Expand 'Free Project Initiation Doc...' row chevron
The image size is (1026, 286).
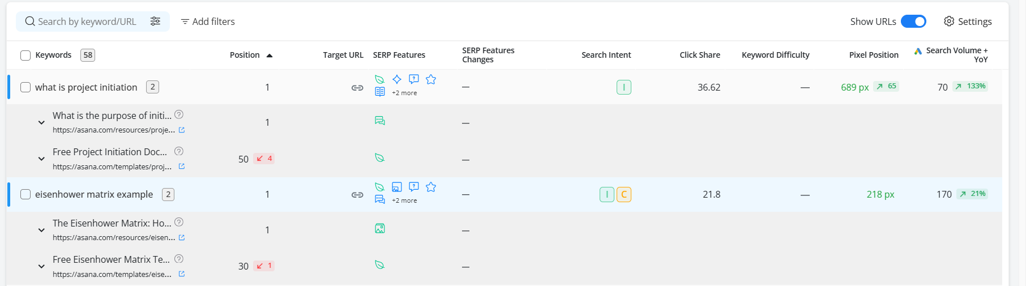tap(41, 159)
